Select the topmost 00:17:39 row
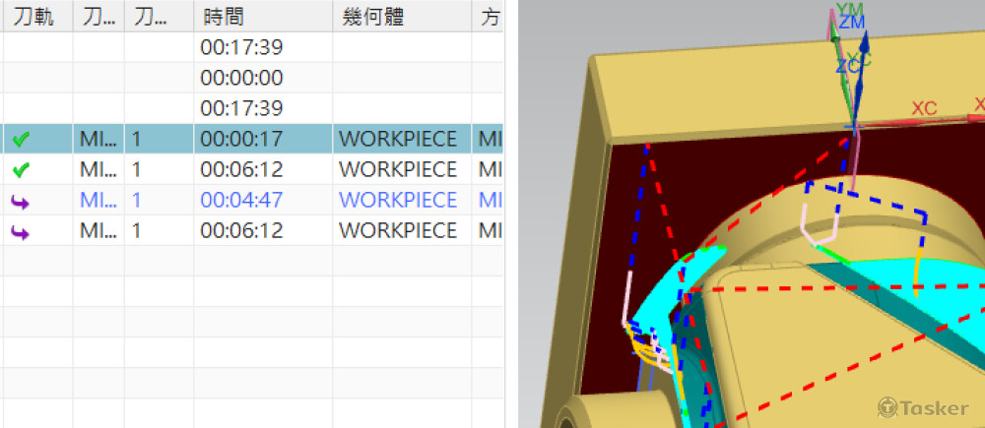Viewport: 985px width, 428px height. 241,47
